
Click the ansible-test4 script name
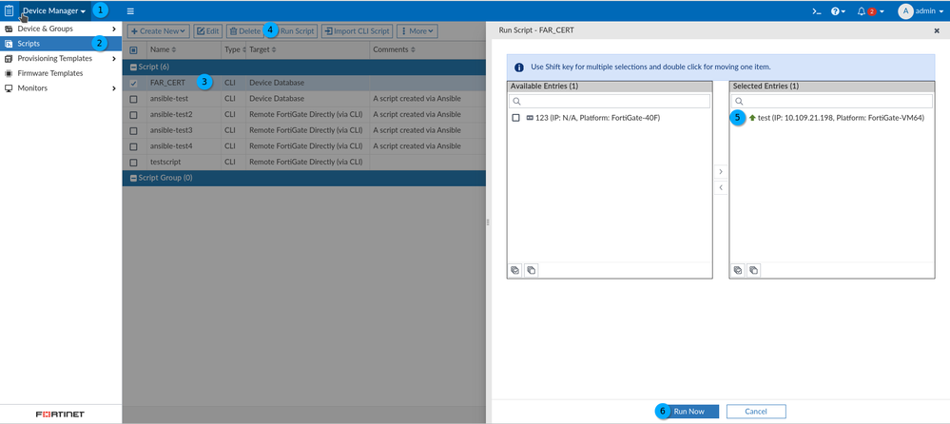pos(171,146)
